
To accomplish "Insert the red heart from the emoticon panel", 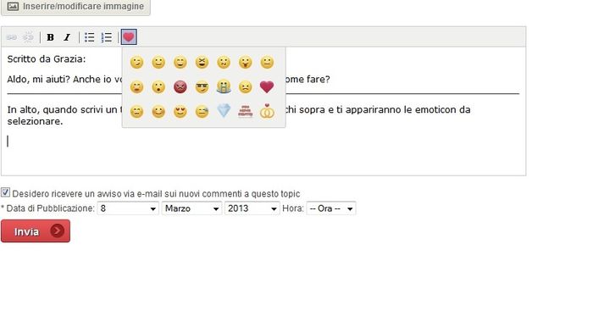I will [267, 87].
